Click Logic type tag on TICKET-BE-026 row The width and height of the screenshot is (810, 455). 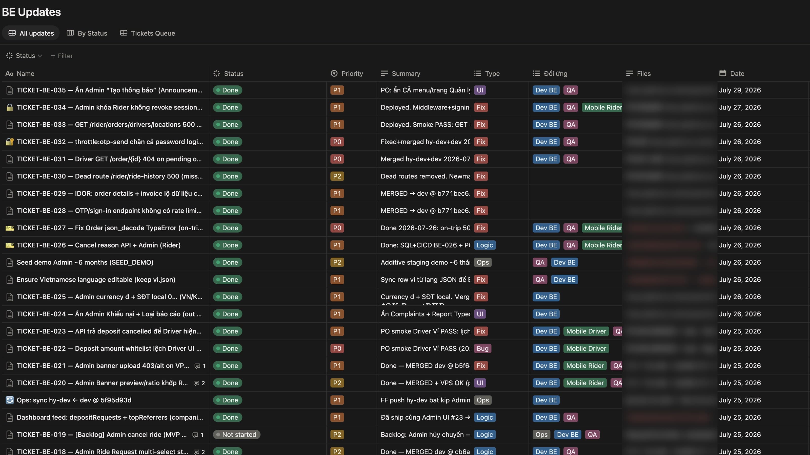click(484, 245)
